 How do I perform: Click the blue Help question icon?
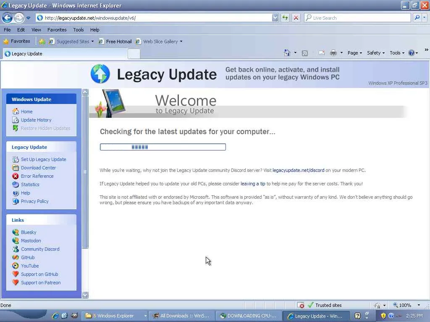pos(412,53)
